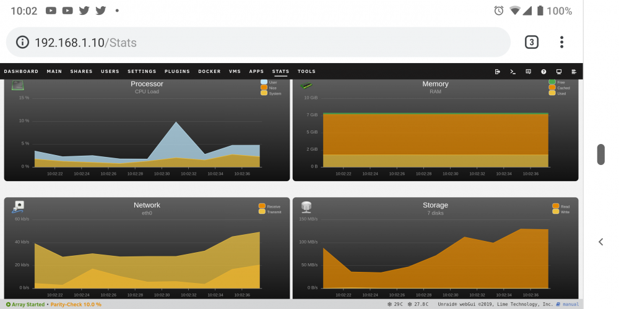Toggle the User series in Processor legend
The image size is (619, 309).
264,82
